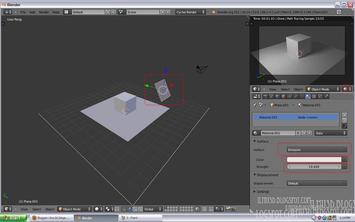The height and width of the screenshot is (222, 355).
Task: Expand the Settings panel in material properties
Action: pos(263,192)
